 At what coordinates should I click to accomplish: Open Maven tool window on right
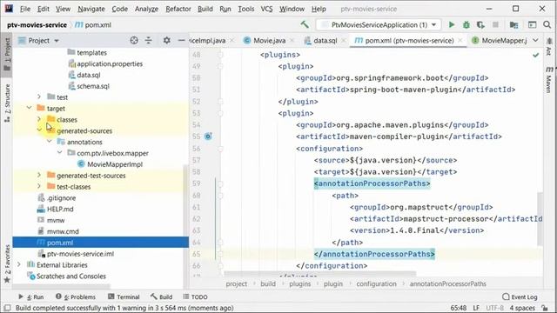pyautogui.click(x=549, y=79)
